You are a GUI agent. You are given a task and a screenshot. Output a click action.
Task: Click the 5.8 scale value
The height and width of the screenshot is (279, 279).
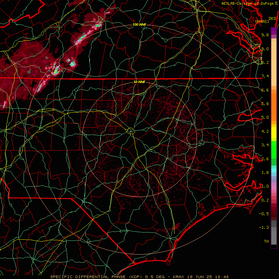click(x=265, y=104)
